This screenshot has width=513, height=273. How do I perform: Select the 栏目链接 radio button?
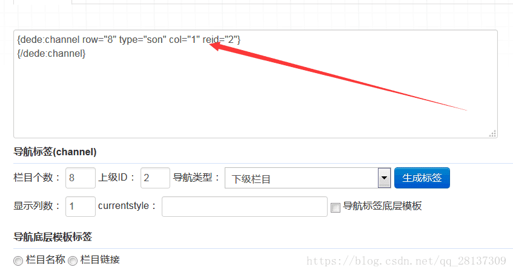[73, 260]
